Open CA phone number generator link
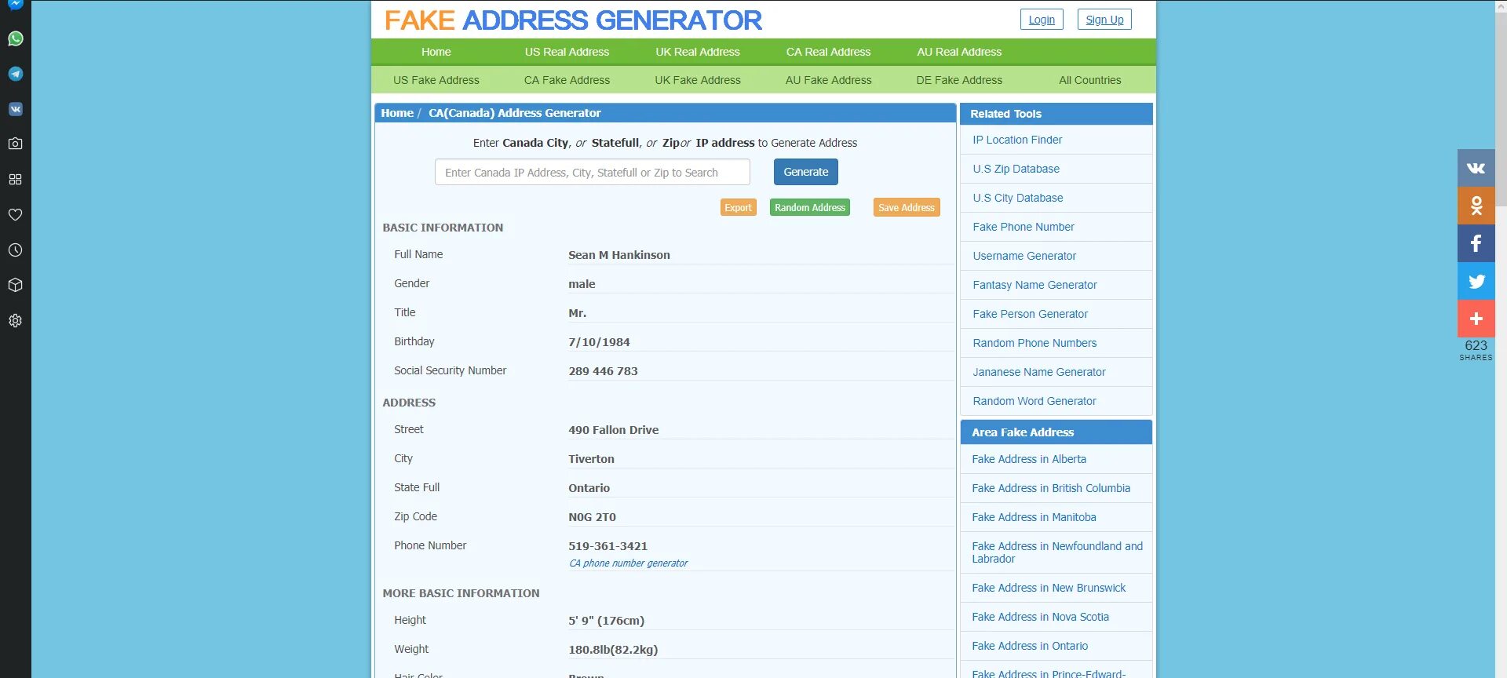Image resolution: width=1507 pixels, height=678 pixels. coord(628,563)
